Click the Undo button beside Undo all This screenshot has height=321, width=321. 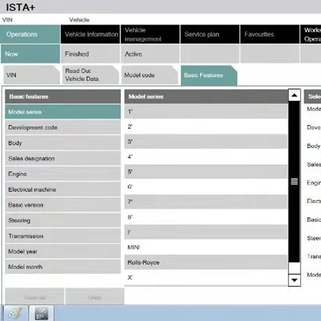95,297
